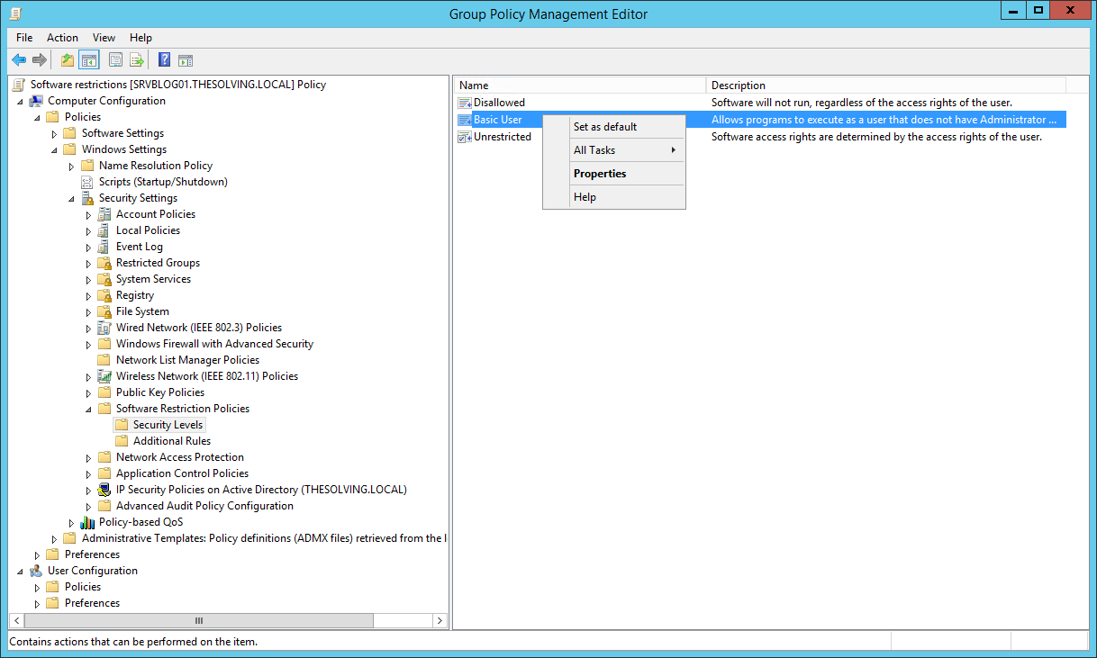Viewport: 1097px width, 658px height.
Task: Click the Export List toolbar icon
Action: tap(137, 60)
